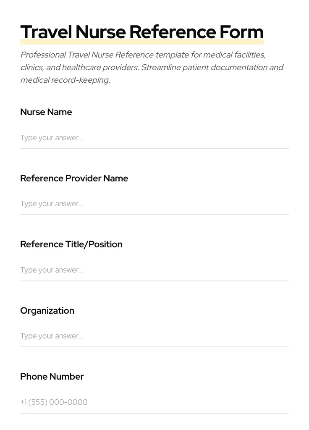Image resolution: width=309 pixels, height=430 pixels.
Task: Place cursor in the Reference Provider Name field
Action: 154,204
